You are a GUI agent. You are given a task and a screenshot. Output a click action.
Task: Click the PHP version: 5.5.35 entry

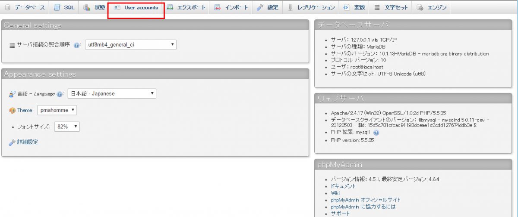point(352,140)
